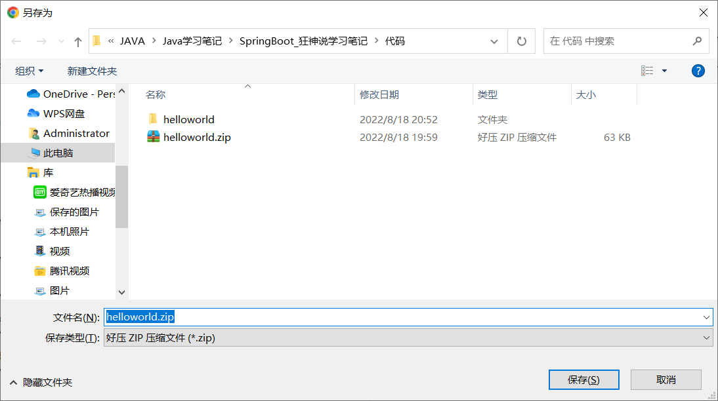Viewport: 718px width, 401px height.
Task: Sort by 类型 column header
Action: (x=487, y=94)
